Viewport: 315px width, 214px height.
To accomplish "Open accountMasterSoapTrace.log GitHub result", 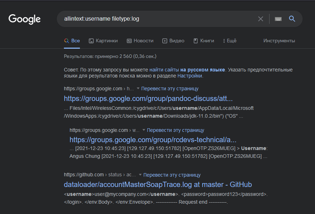I will [x=158, y=184].
